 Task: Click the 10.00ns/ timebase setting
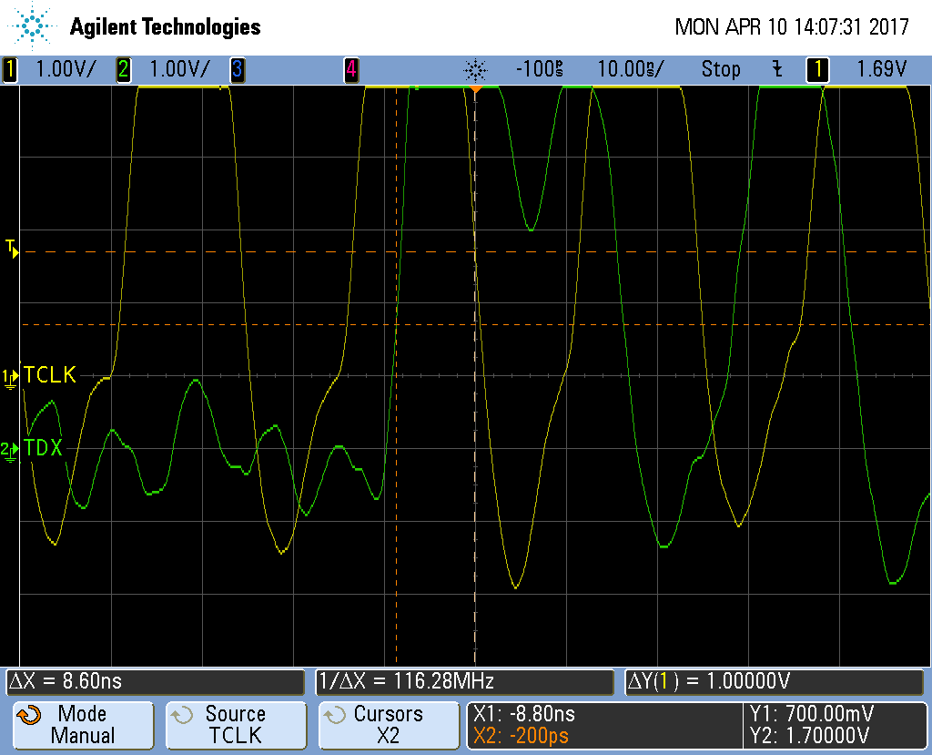[x=631, y=69]
